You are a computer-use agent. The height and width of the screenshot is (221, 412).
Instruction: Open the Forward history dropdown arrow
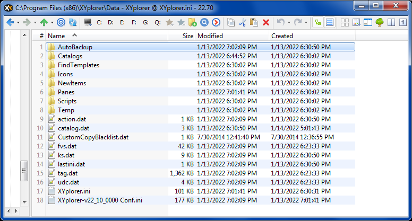(35, 23)
